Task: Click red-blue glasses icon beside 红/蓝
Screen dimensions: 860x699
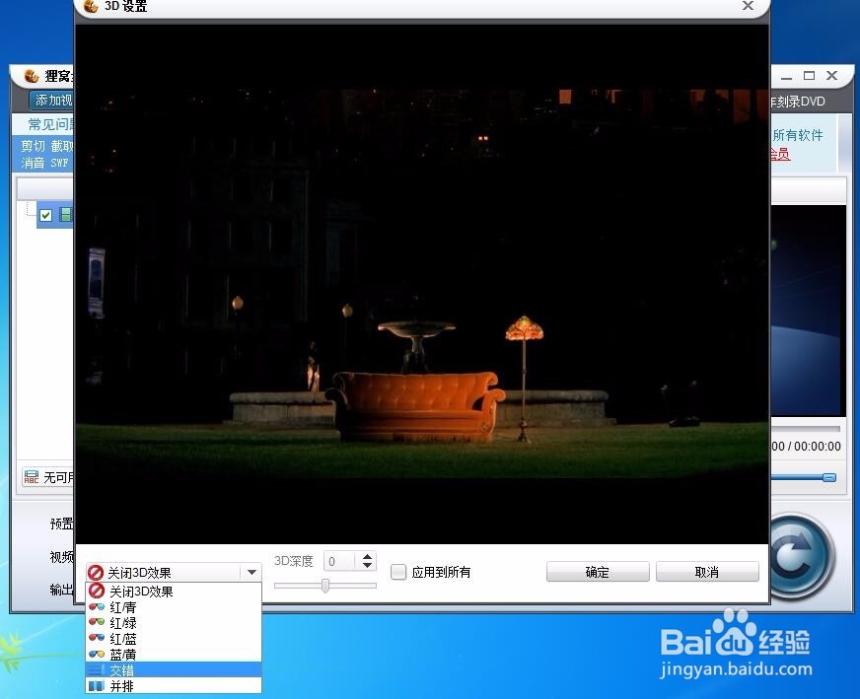Action: click(x=97, y=638)
